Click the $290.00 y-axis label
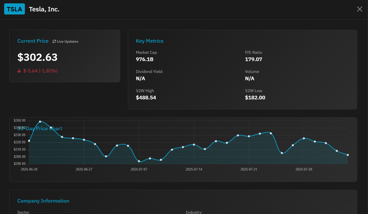 [x=20, y=164]
